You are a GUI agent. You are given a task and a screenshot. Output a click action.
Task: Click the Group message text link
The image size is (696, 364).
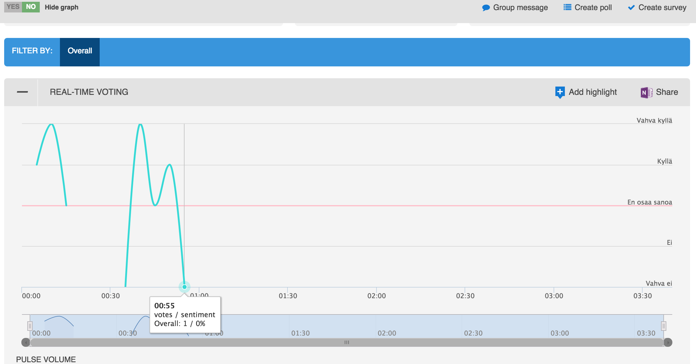(520, 7)
